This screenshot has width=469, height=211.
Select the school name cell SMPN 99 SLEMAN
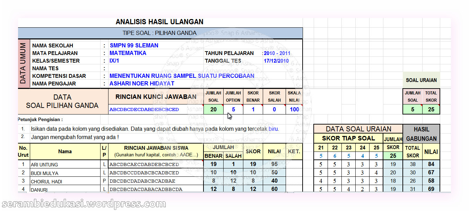coord(134,45)
